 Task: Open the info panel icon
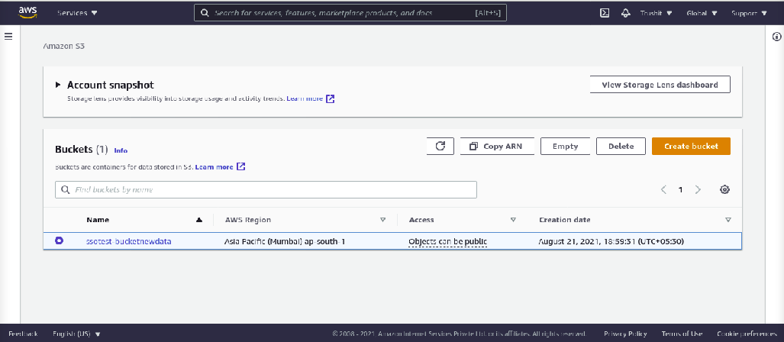[x=776, y=37]
